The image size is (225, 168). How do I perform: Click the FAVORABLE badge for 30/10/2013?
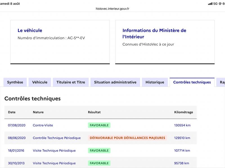click(99, 163)
